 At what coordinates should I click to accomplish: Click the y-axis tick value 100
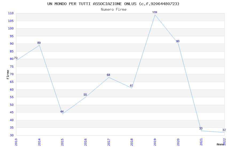click(x=11, y=28)
